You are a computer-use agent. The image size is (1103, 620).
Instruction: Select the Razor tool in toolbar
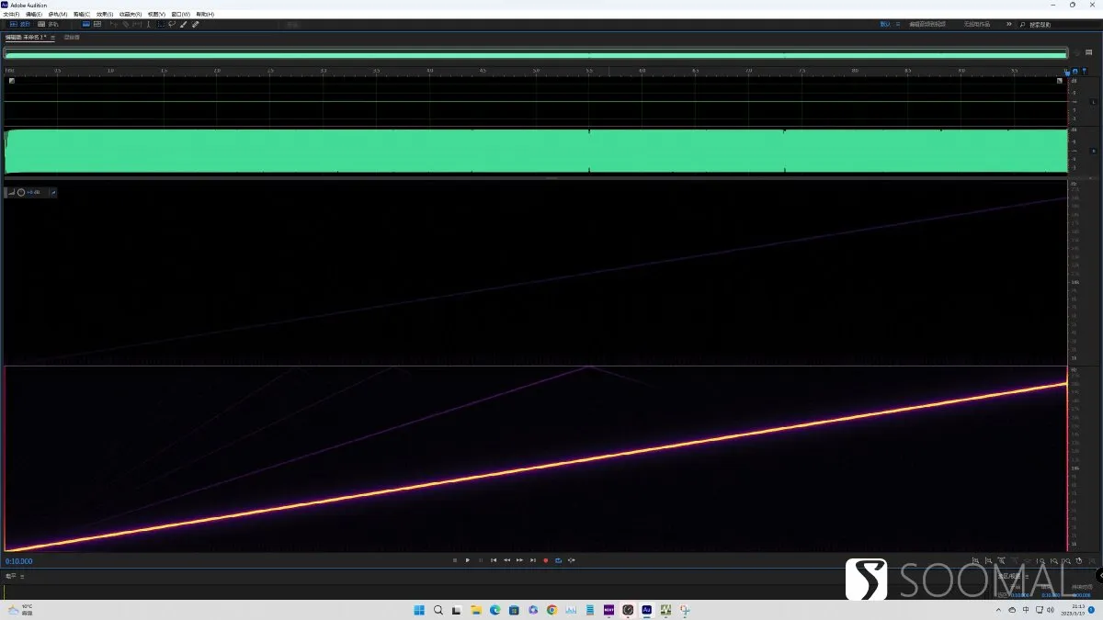[x=125, y=25]
